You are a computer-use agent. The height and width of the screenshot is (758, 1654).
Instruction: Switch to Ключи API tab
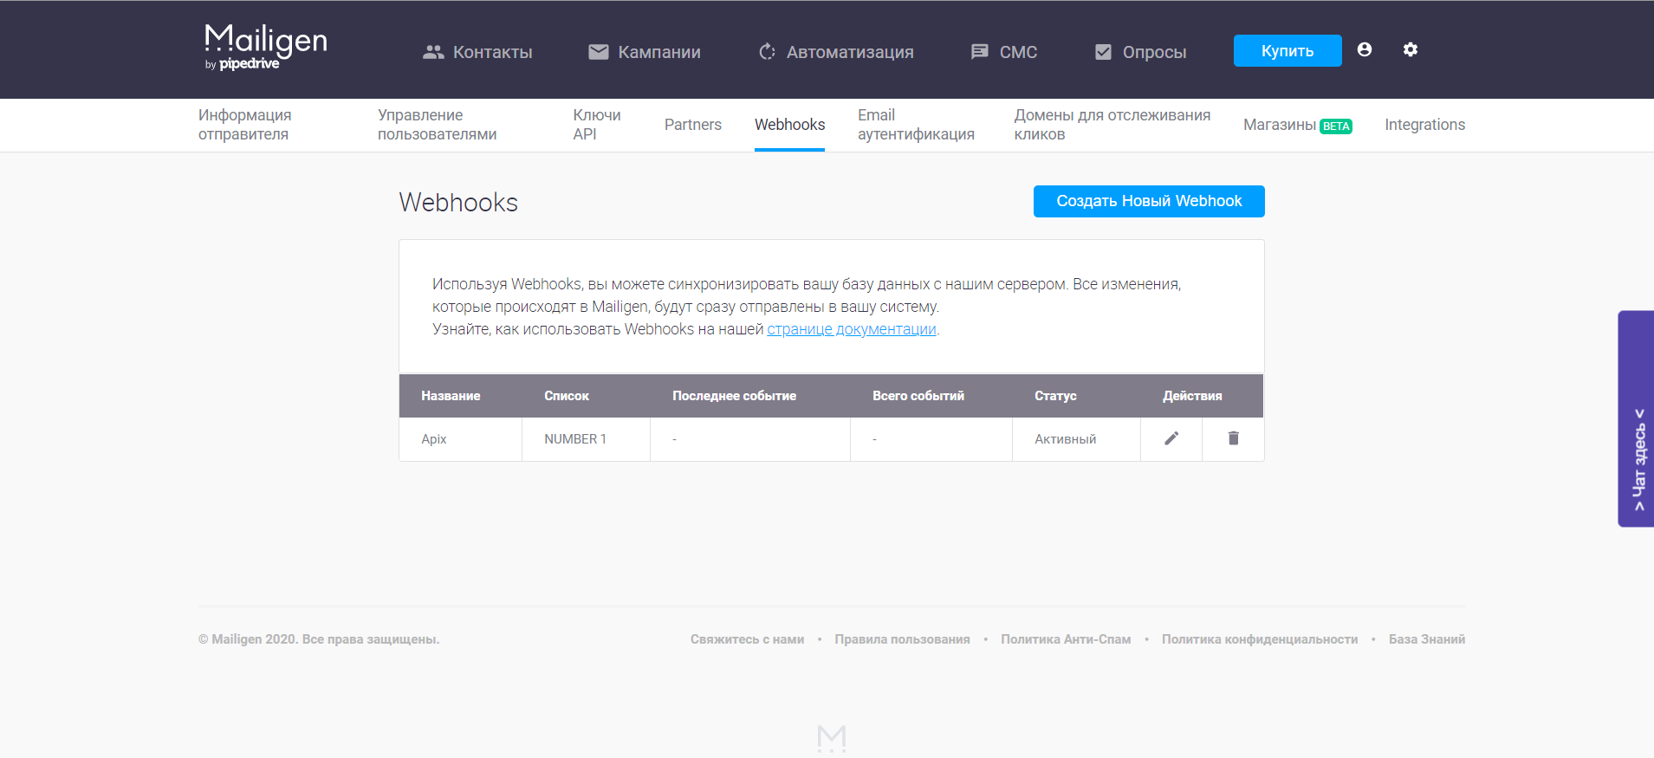(597, 125)
